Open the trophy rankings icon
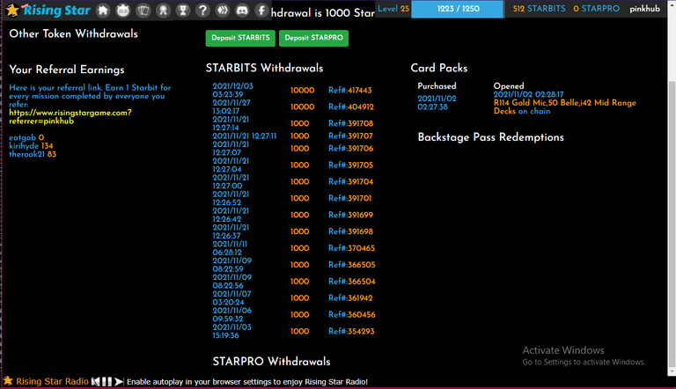676x389 pixels. point(183,10)
